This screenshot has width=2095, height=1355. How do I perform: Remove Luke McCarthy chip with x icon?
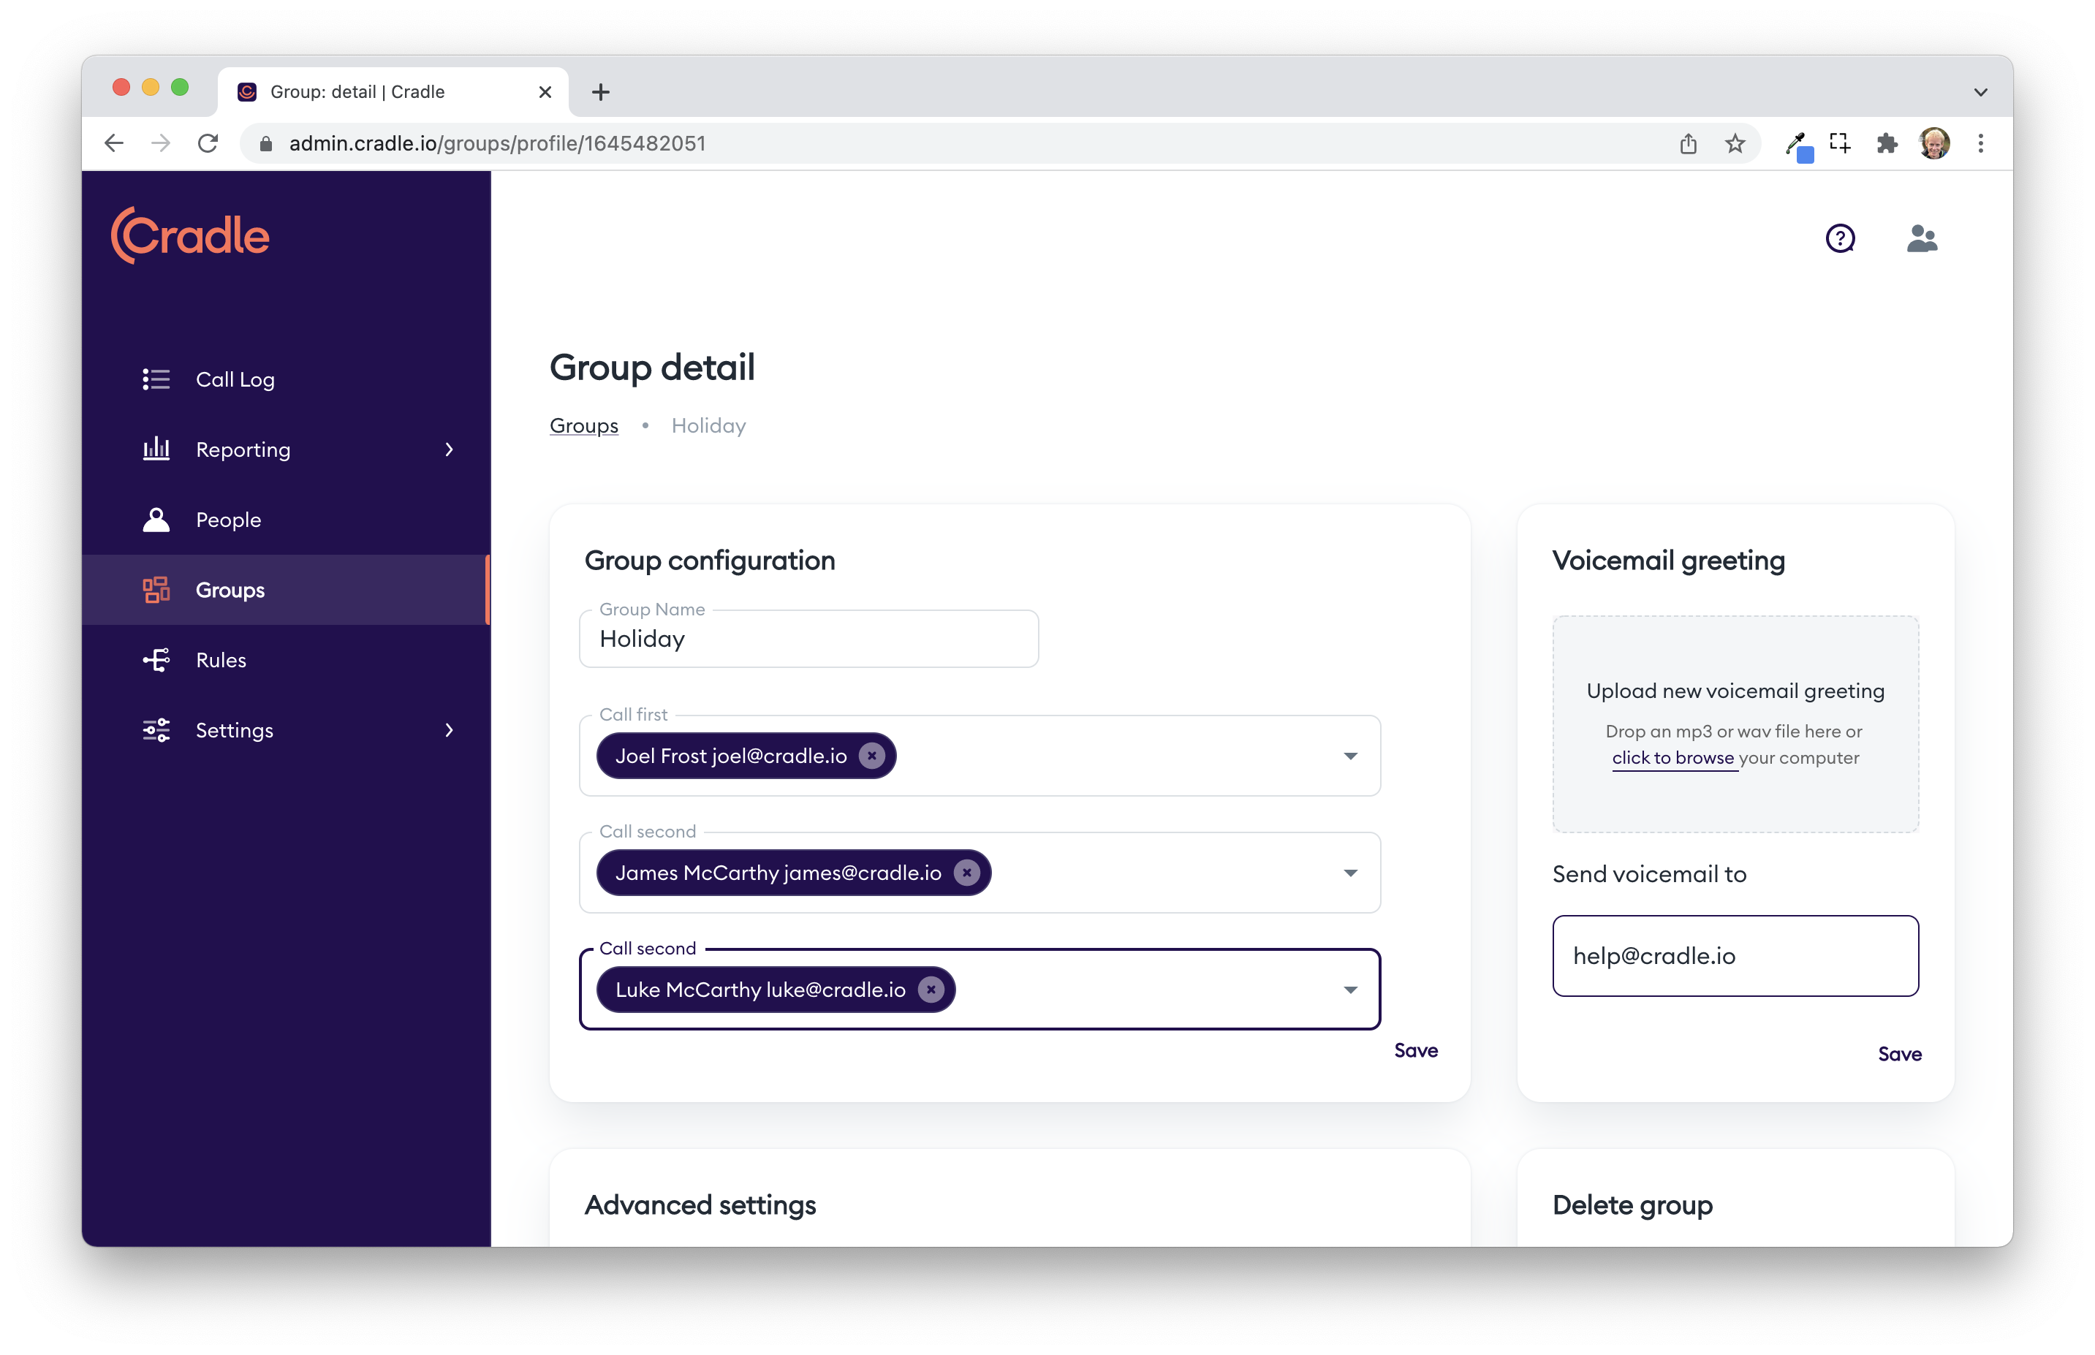pos(930,990)
